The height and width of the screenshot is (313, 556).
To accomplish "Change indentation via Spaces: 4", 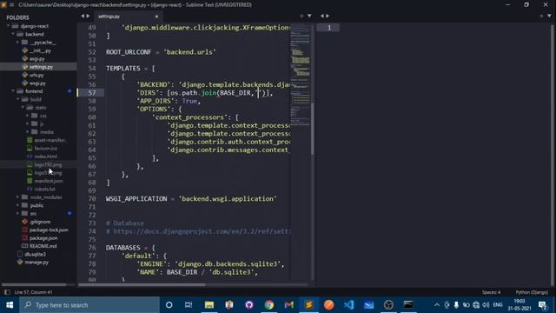I will coord(491,292).
